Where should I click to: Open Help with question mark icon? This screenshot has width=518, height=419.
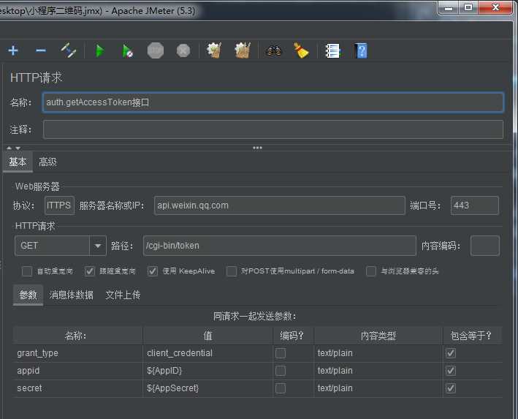361,51
